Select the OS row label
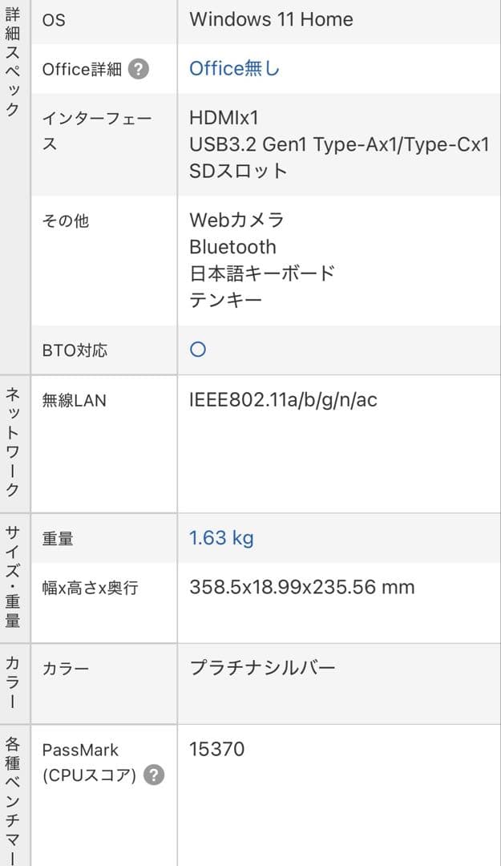The height and width of the screenshot is (866, 501). [53, 19]
